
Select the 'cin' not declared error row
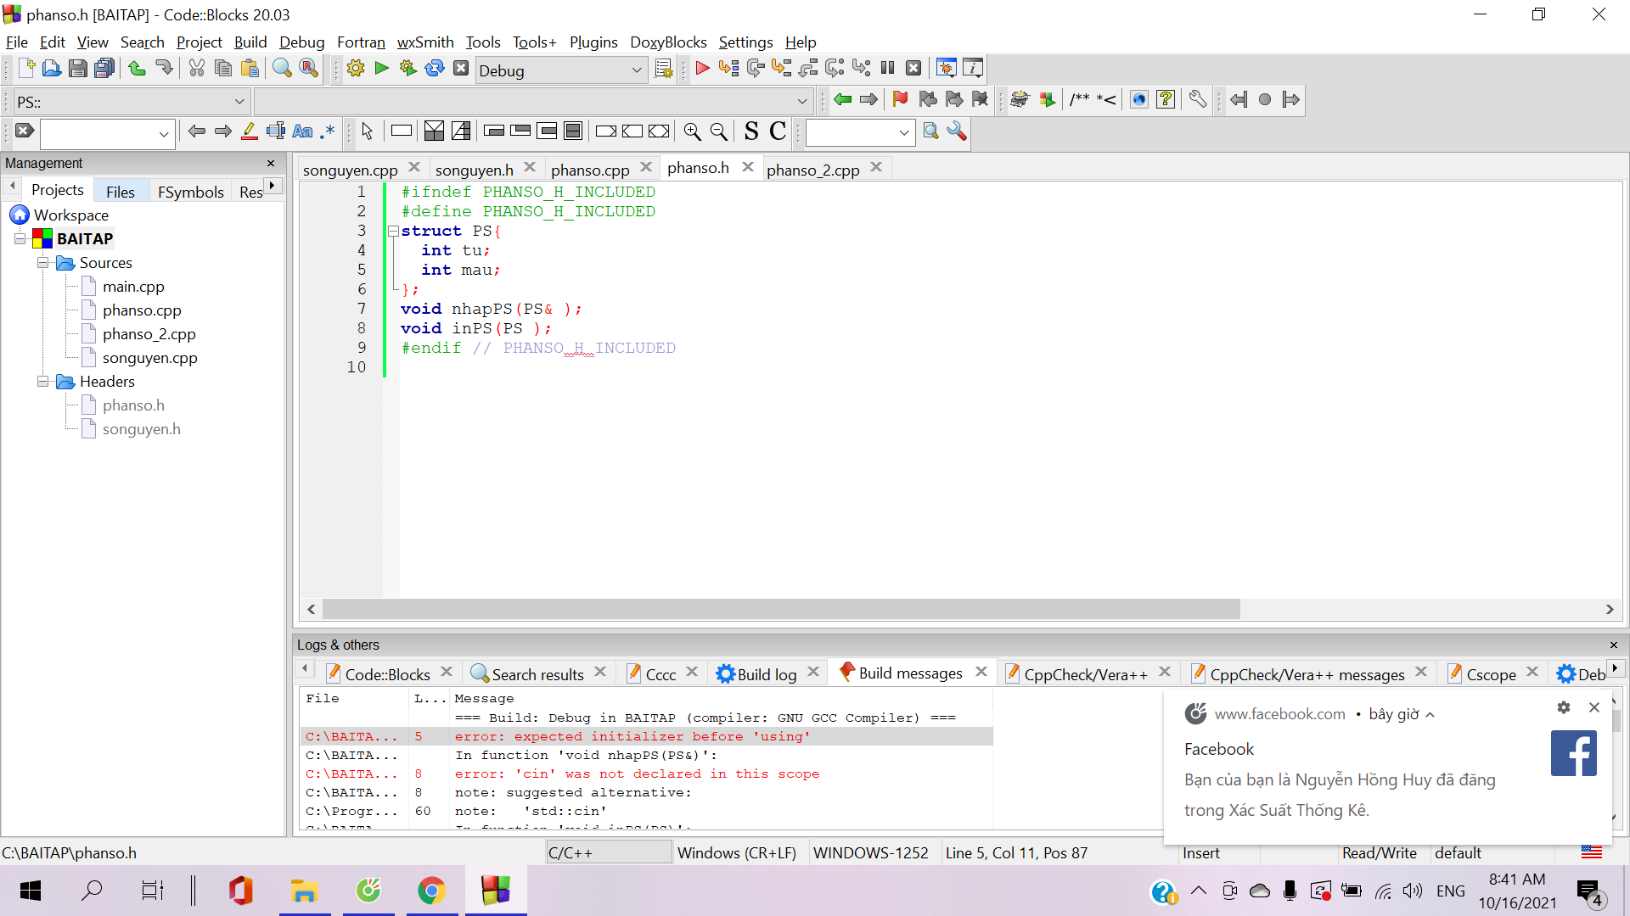(637, 774)
